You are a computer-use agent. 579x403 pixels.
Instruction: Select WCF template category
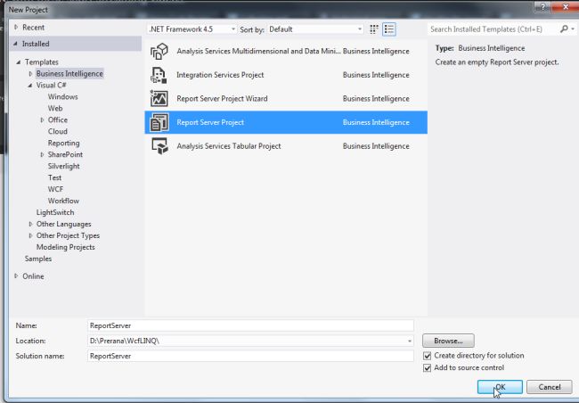coord(55,189)
